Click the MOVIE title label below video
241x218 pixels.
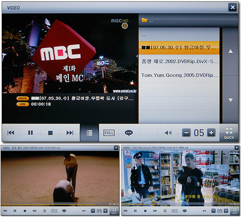tap(22, 99)
